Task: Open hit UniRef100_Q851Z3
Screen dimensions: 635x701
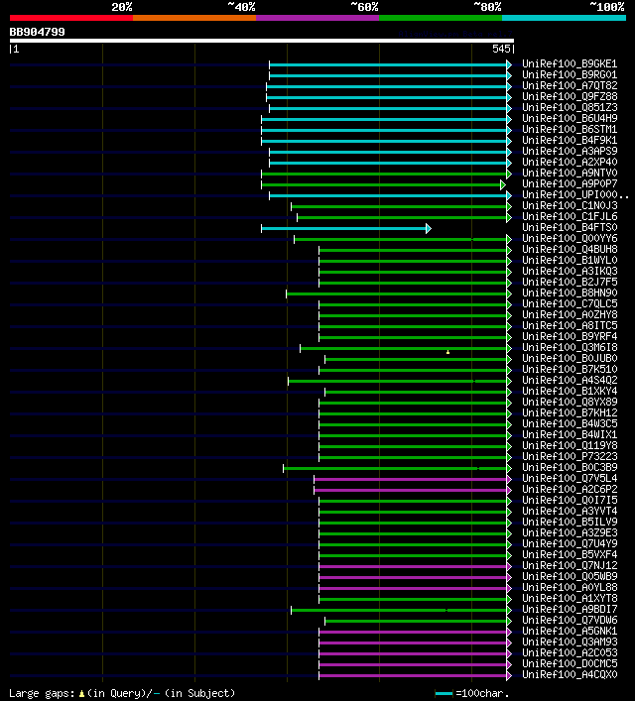Action: pos(570,107)
